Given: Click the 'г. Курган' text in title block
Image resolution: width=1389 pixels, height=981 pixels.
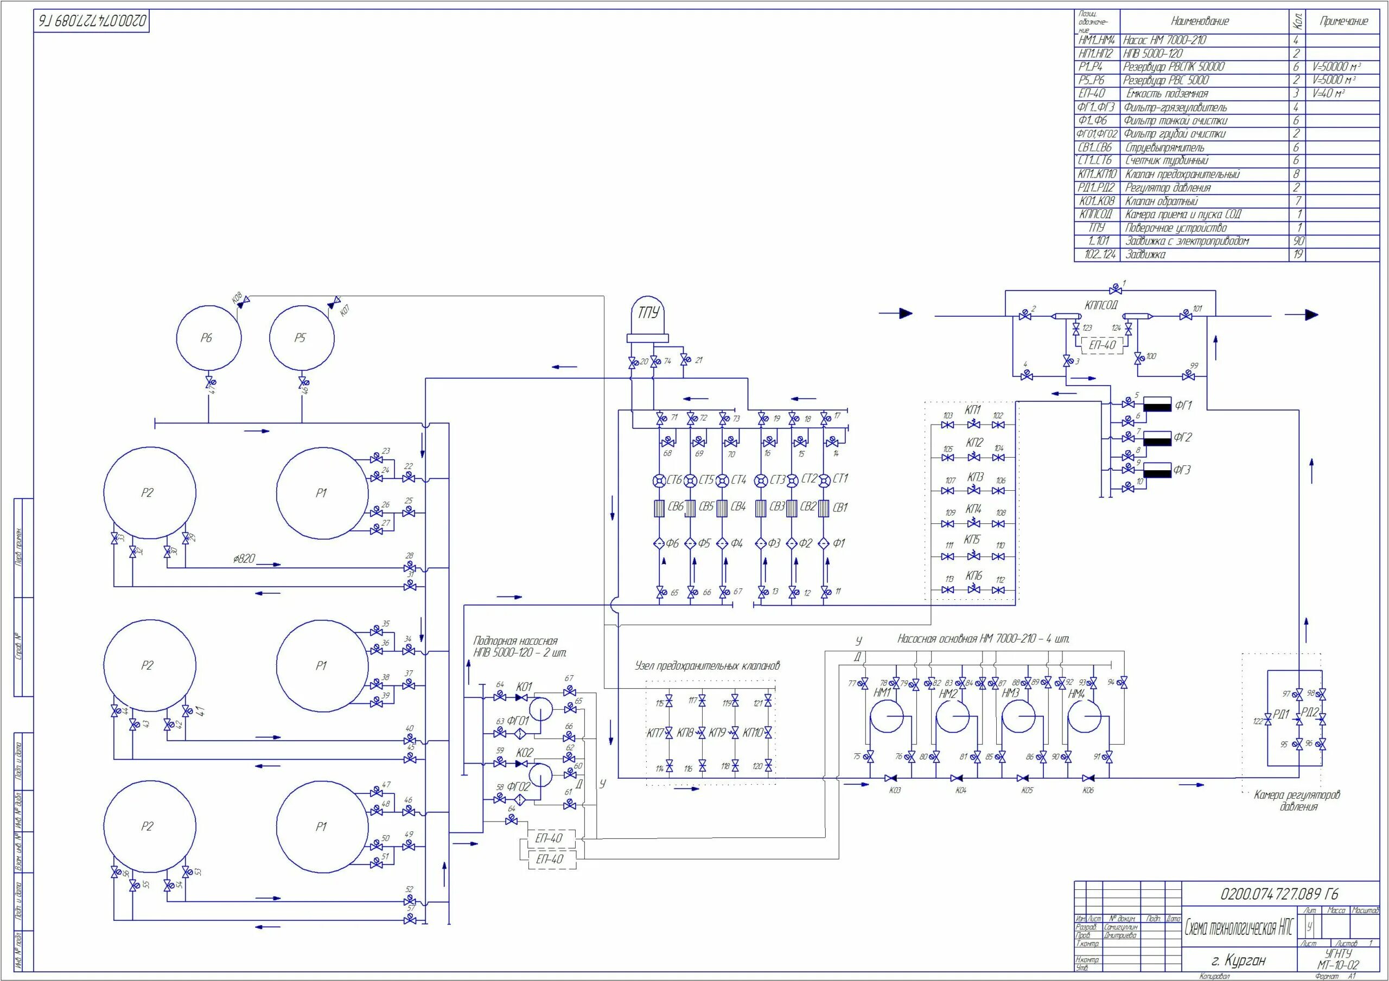Looking at the screenshot, I should (x=1238, y=960).
